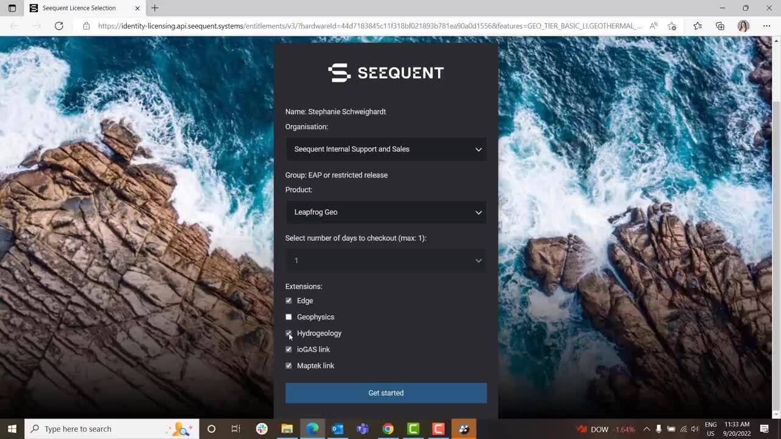This screenshot has width=781, height=439.
Task: Open Slack from the taskbar
Action: point(262,429)
